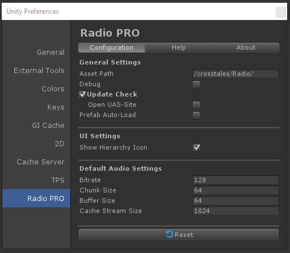
Task: Click the Show Hierarchy Icon label
Action: point(113,147)
